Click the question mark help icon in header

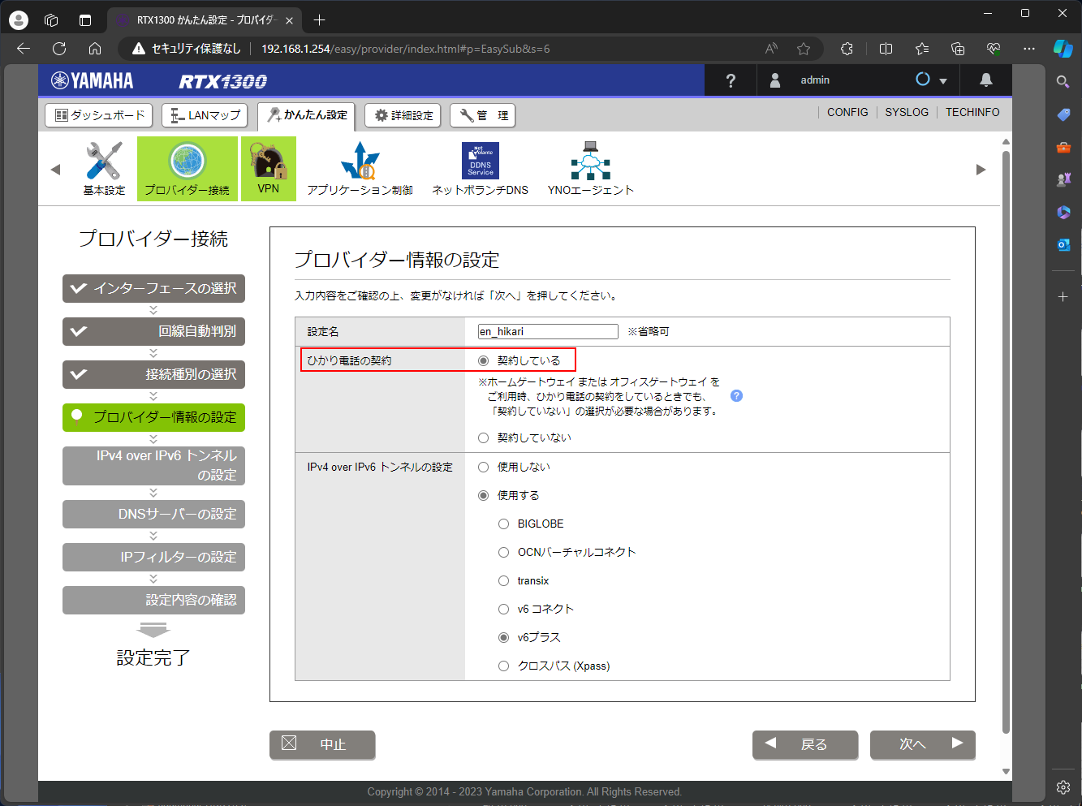731,80
